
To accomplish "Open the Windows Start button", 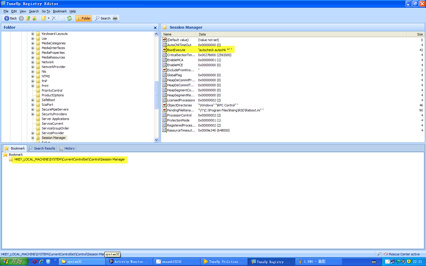I will click(x=14, y=262).
